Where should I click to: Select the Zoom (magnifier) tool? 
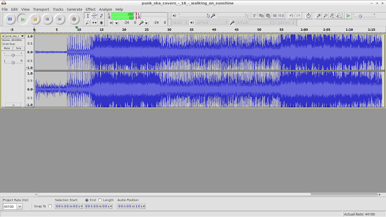tap(87, 23)
